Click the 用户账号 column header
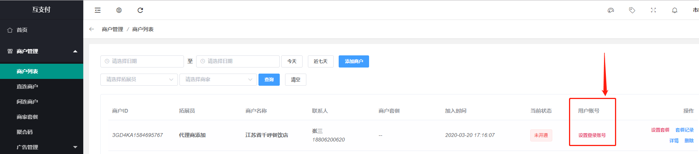The image size is (699, 154). coord(589,111)
